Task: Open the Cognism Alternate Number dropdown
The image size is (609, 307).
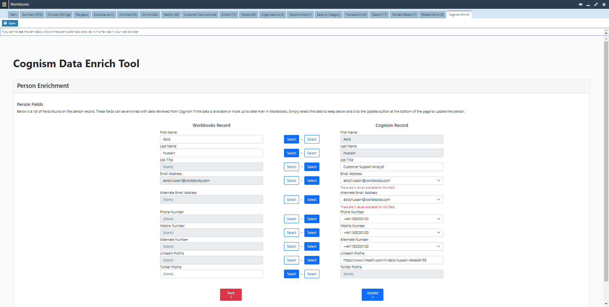Action: [x=392, y=246]
